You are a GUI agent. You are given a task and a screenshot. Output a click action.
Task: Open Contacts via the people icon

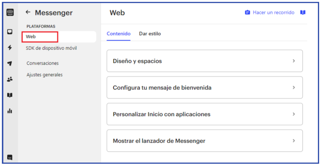(x=10, y=80)
